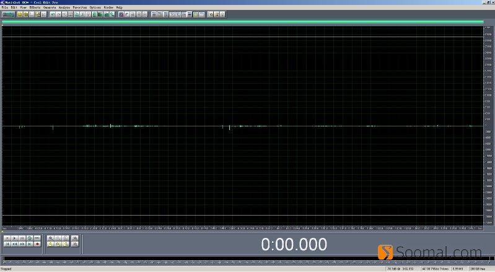
Task: Zoom in vertically icon
Action: point(75,239)
